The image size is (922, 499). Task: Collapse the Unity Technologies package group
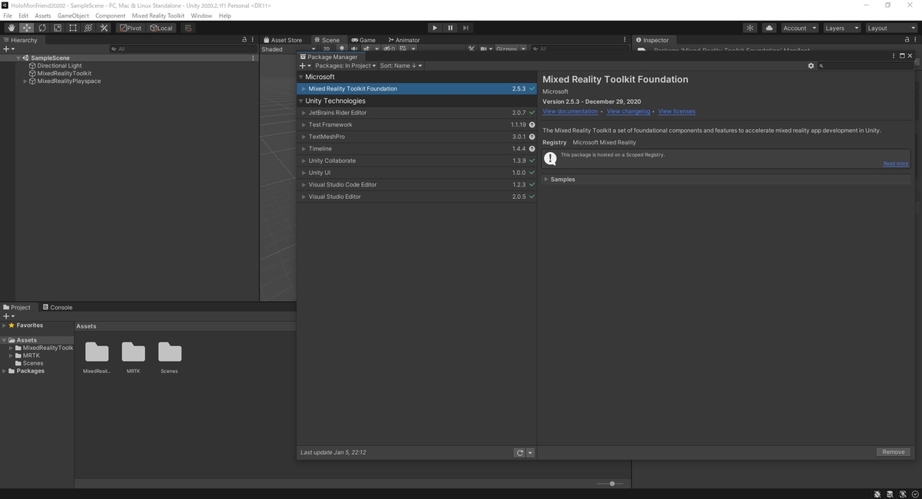click(x=301, y=101)
